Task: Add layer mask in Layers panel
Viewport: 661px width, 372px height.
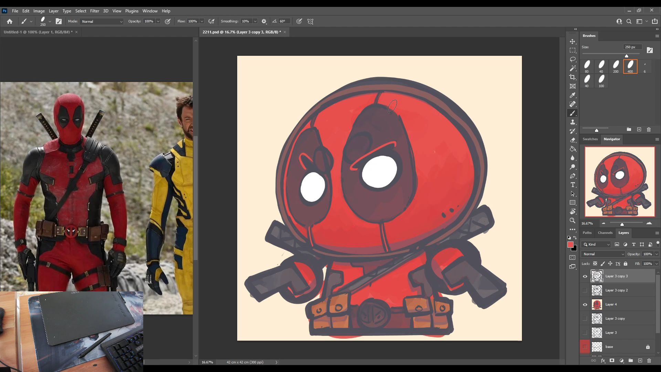Action: [612, 361]
